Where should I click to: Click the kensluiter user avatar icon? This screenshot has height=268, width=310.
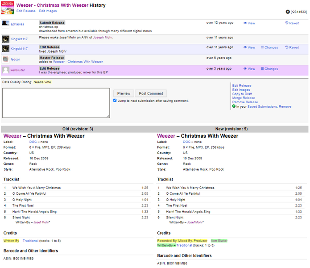tap(6, 70)
